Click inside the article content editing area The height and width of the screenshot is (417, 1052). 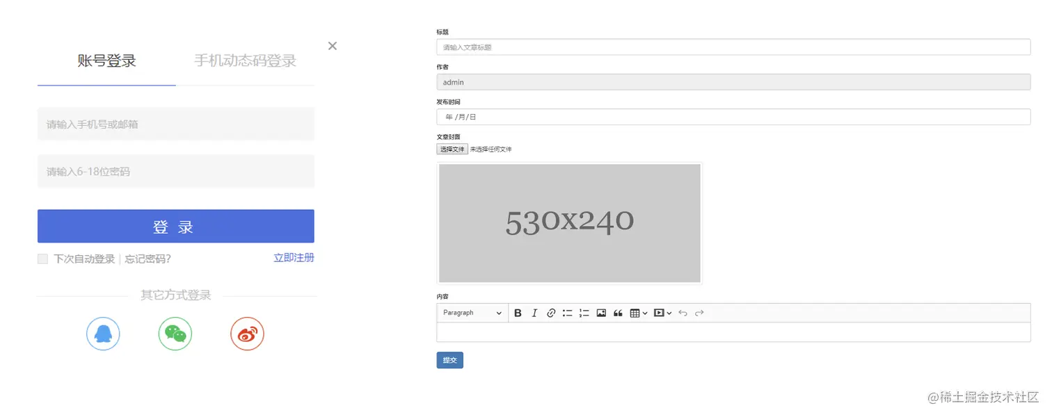(733, 332)
